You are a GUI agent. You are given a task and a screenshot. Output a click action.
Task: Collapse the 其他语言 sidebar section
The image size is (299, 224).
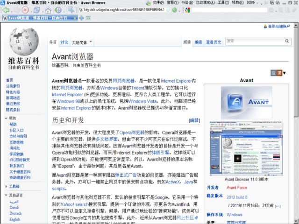click(x=6, y=195)
